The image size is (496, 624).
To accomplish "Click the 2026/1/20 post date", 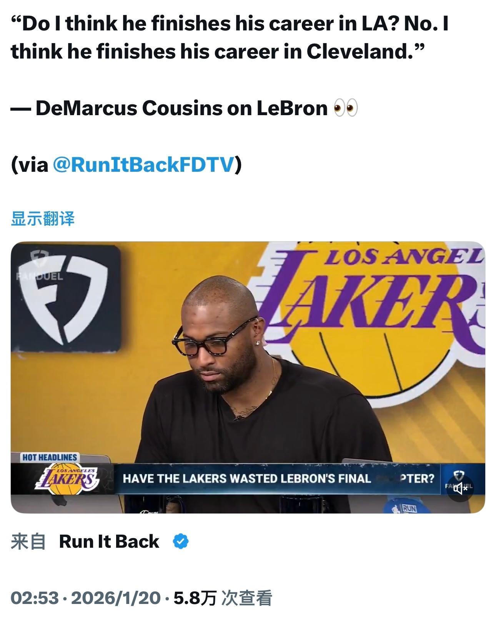I will tap(116, 598).
